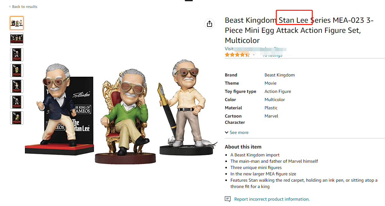Click the Beast Kingdom product title text
This screenshot has width=385, height=206.
pyautogui.click(x=299, y=30)
